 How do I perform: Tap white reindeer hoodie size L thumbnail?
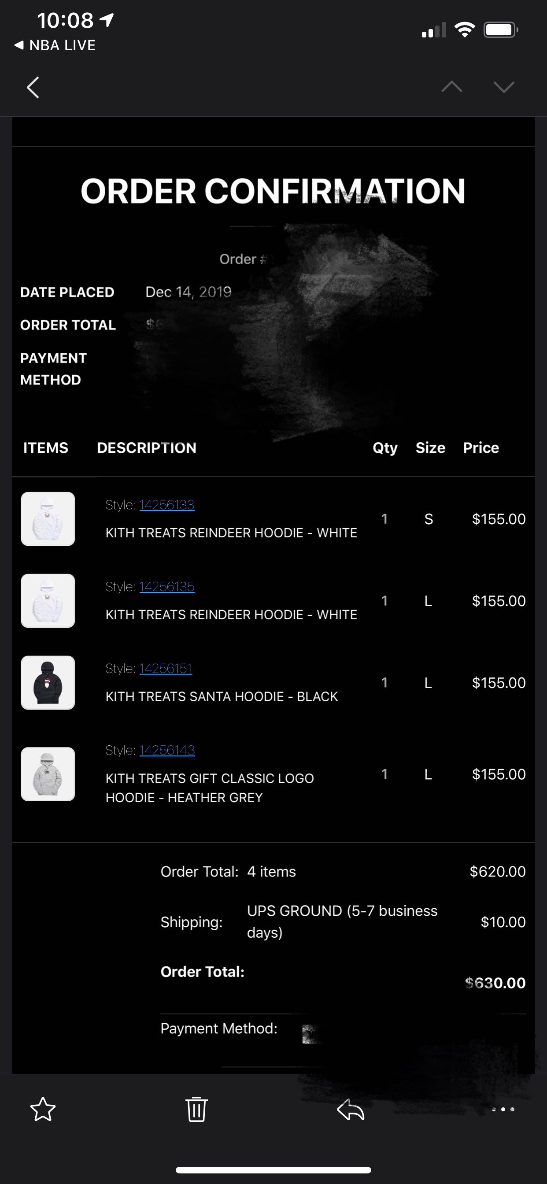click(48, 601)
